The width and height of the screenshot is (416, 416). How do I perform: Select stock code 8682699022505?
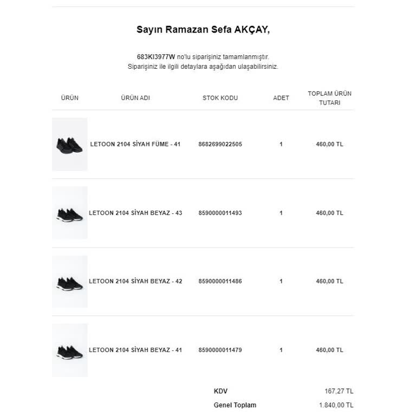pyautogui.click(x=220, y=145)
